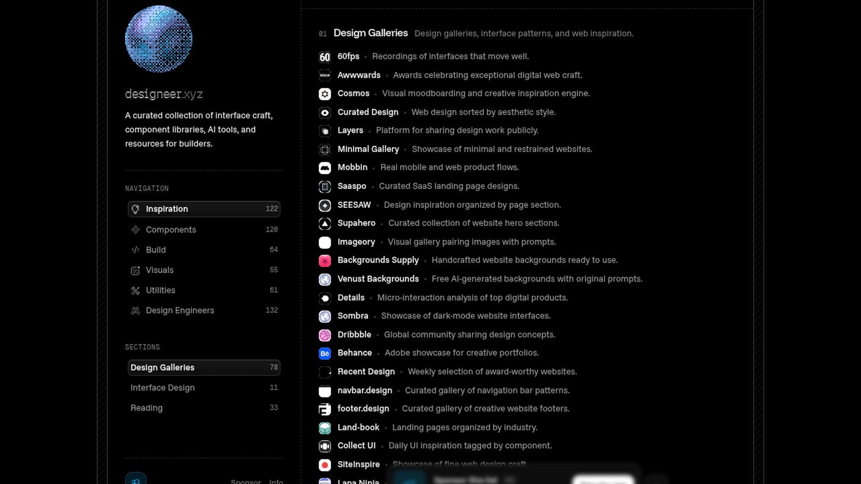The width and height of the screenshot is (861, 484).
Task: Click the footer.design icon
Action: 325,409
